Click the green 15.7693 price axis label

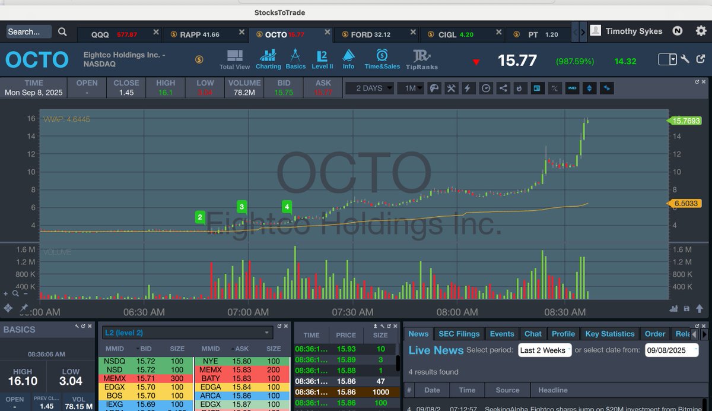tap(685, 121)
